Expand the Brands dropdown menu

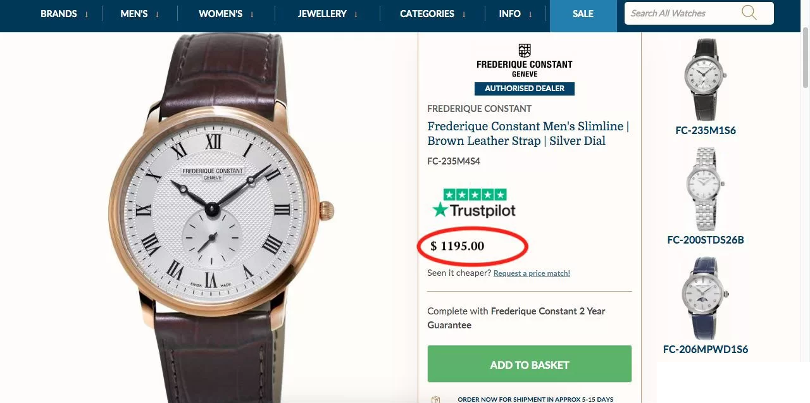(x=65, y=13)
